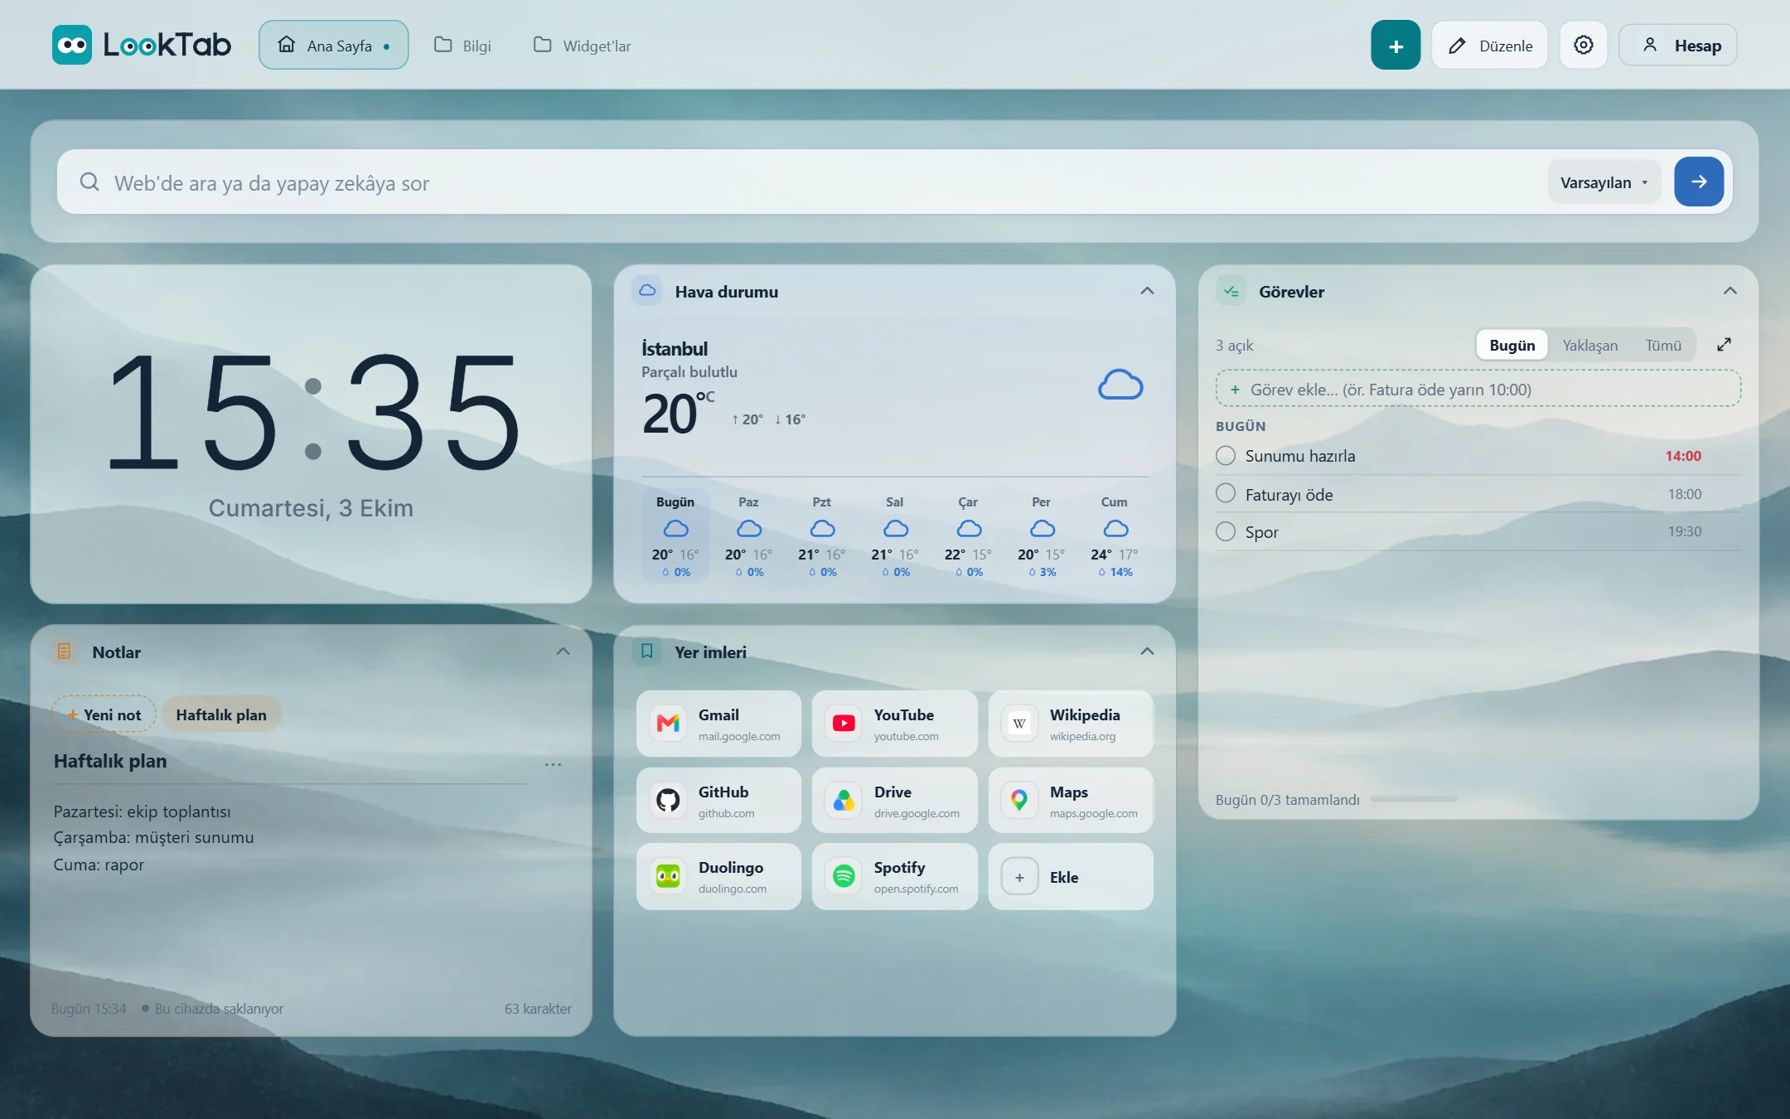Viewport: 1790px width, 1119px height.
Task: Open the Varsayılan search engine dropdown
Action: pyautogui.click(x=1604, y=182)
